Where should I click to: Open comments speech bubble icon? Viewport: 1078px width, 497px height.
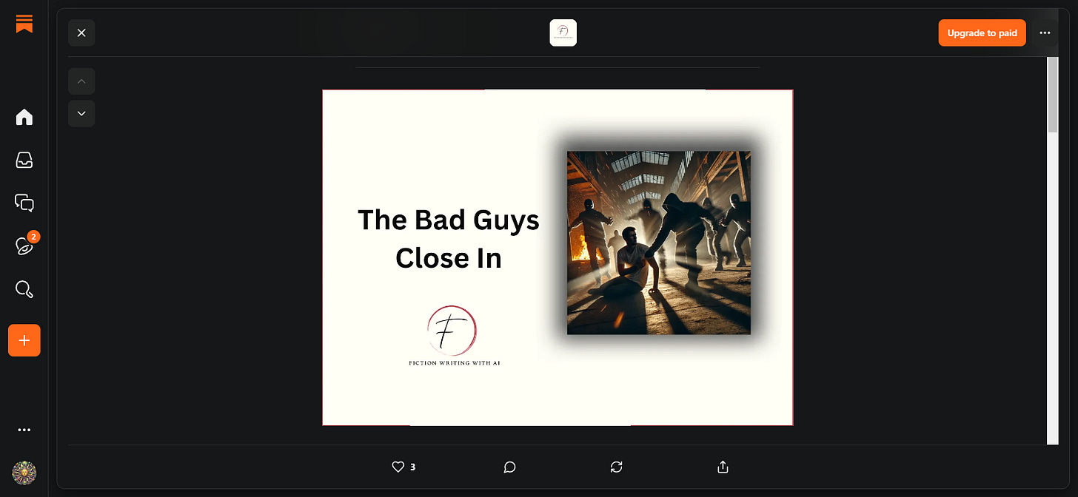[x=509, y=467]
